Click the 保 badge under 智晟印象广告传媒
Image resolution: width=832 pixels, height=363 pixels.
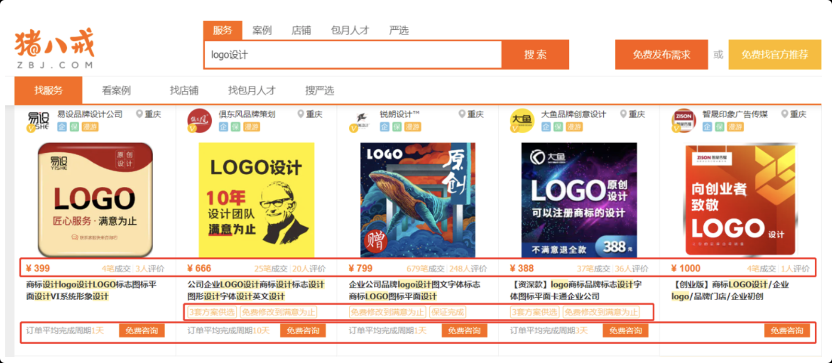coord(720,127)
